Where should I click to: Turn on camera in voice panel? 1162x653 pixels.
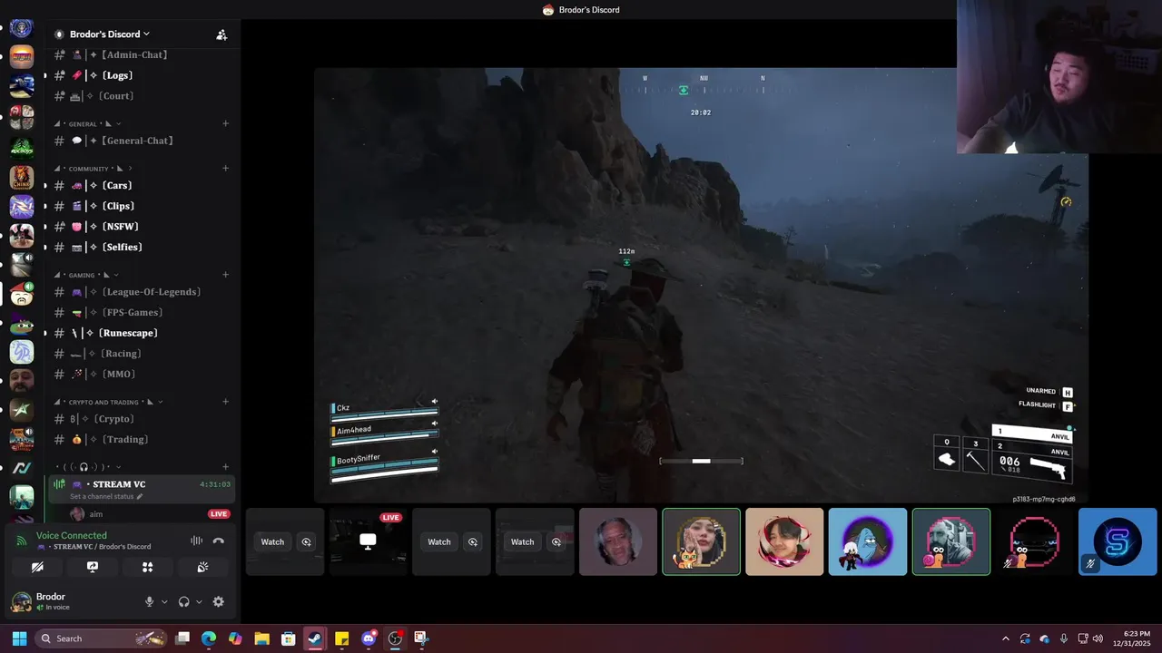[x=37, y=567]
